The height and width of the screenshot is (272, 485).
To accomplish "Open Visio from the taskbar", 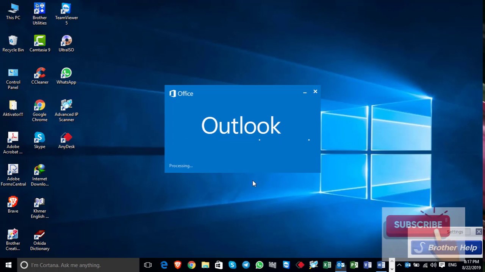I will 368,265.
